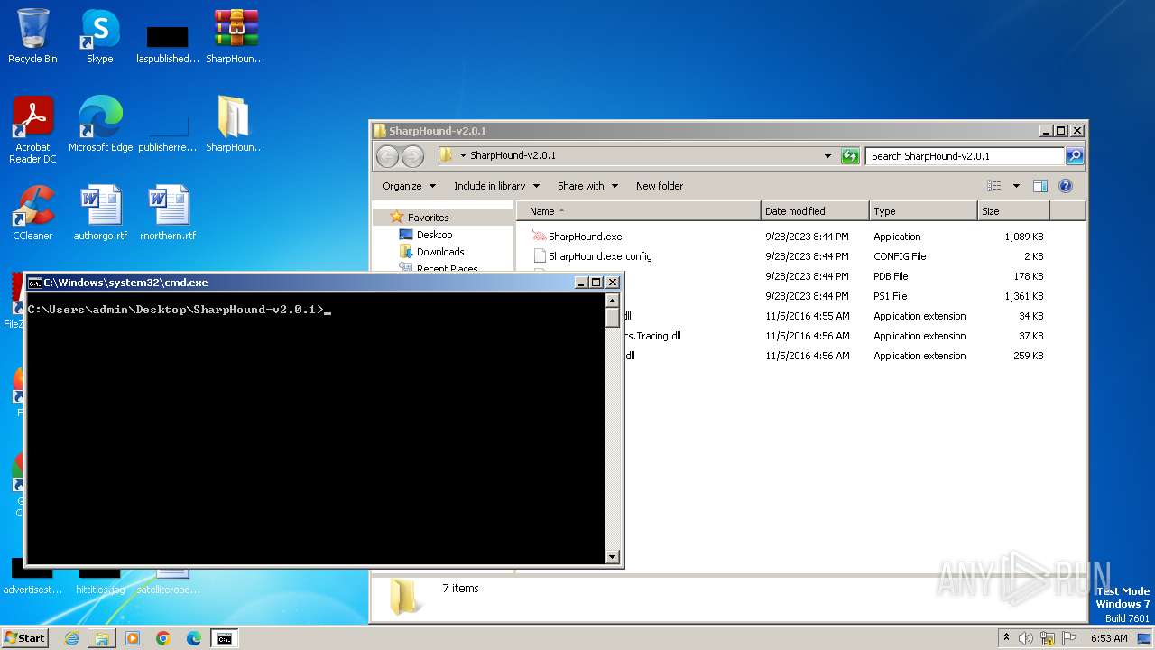
Task: Click the SharpHound.exe.config file name
Action: click(600, 256)
